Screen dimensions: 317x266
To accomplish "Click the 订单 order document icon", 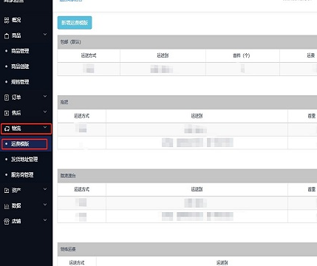I will 7,98.
